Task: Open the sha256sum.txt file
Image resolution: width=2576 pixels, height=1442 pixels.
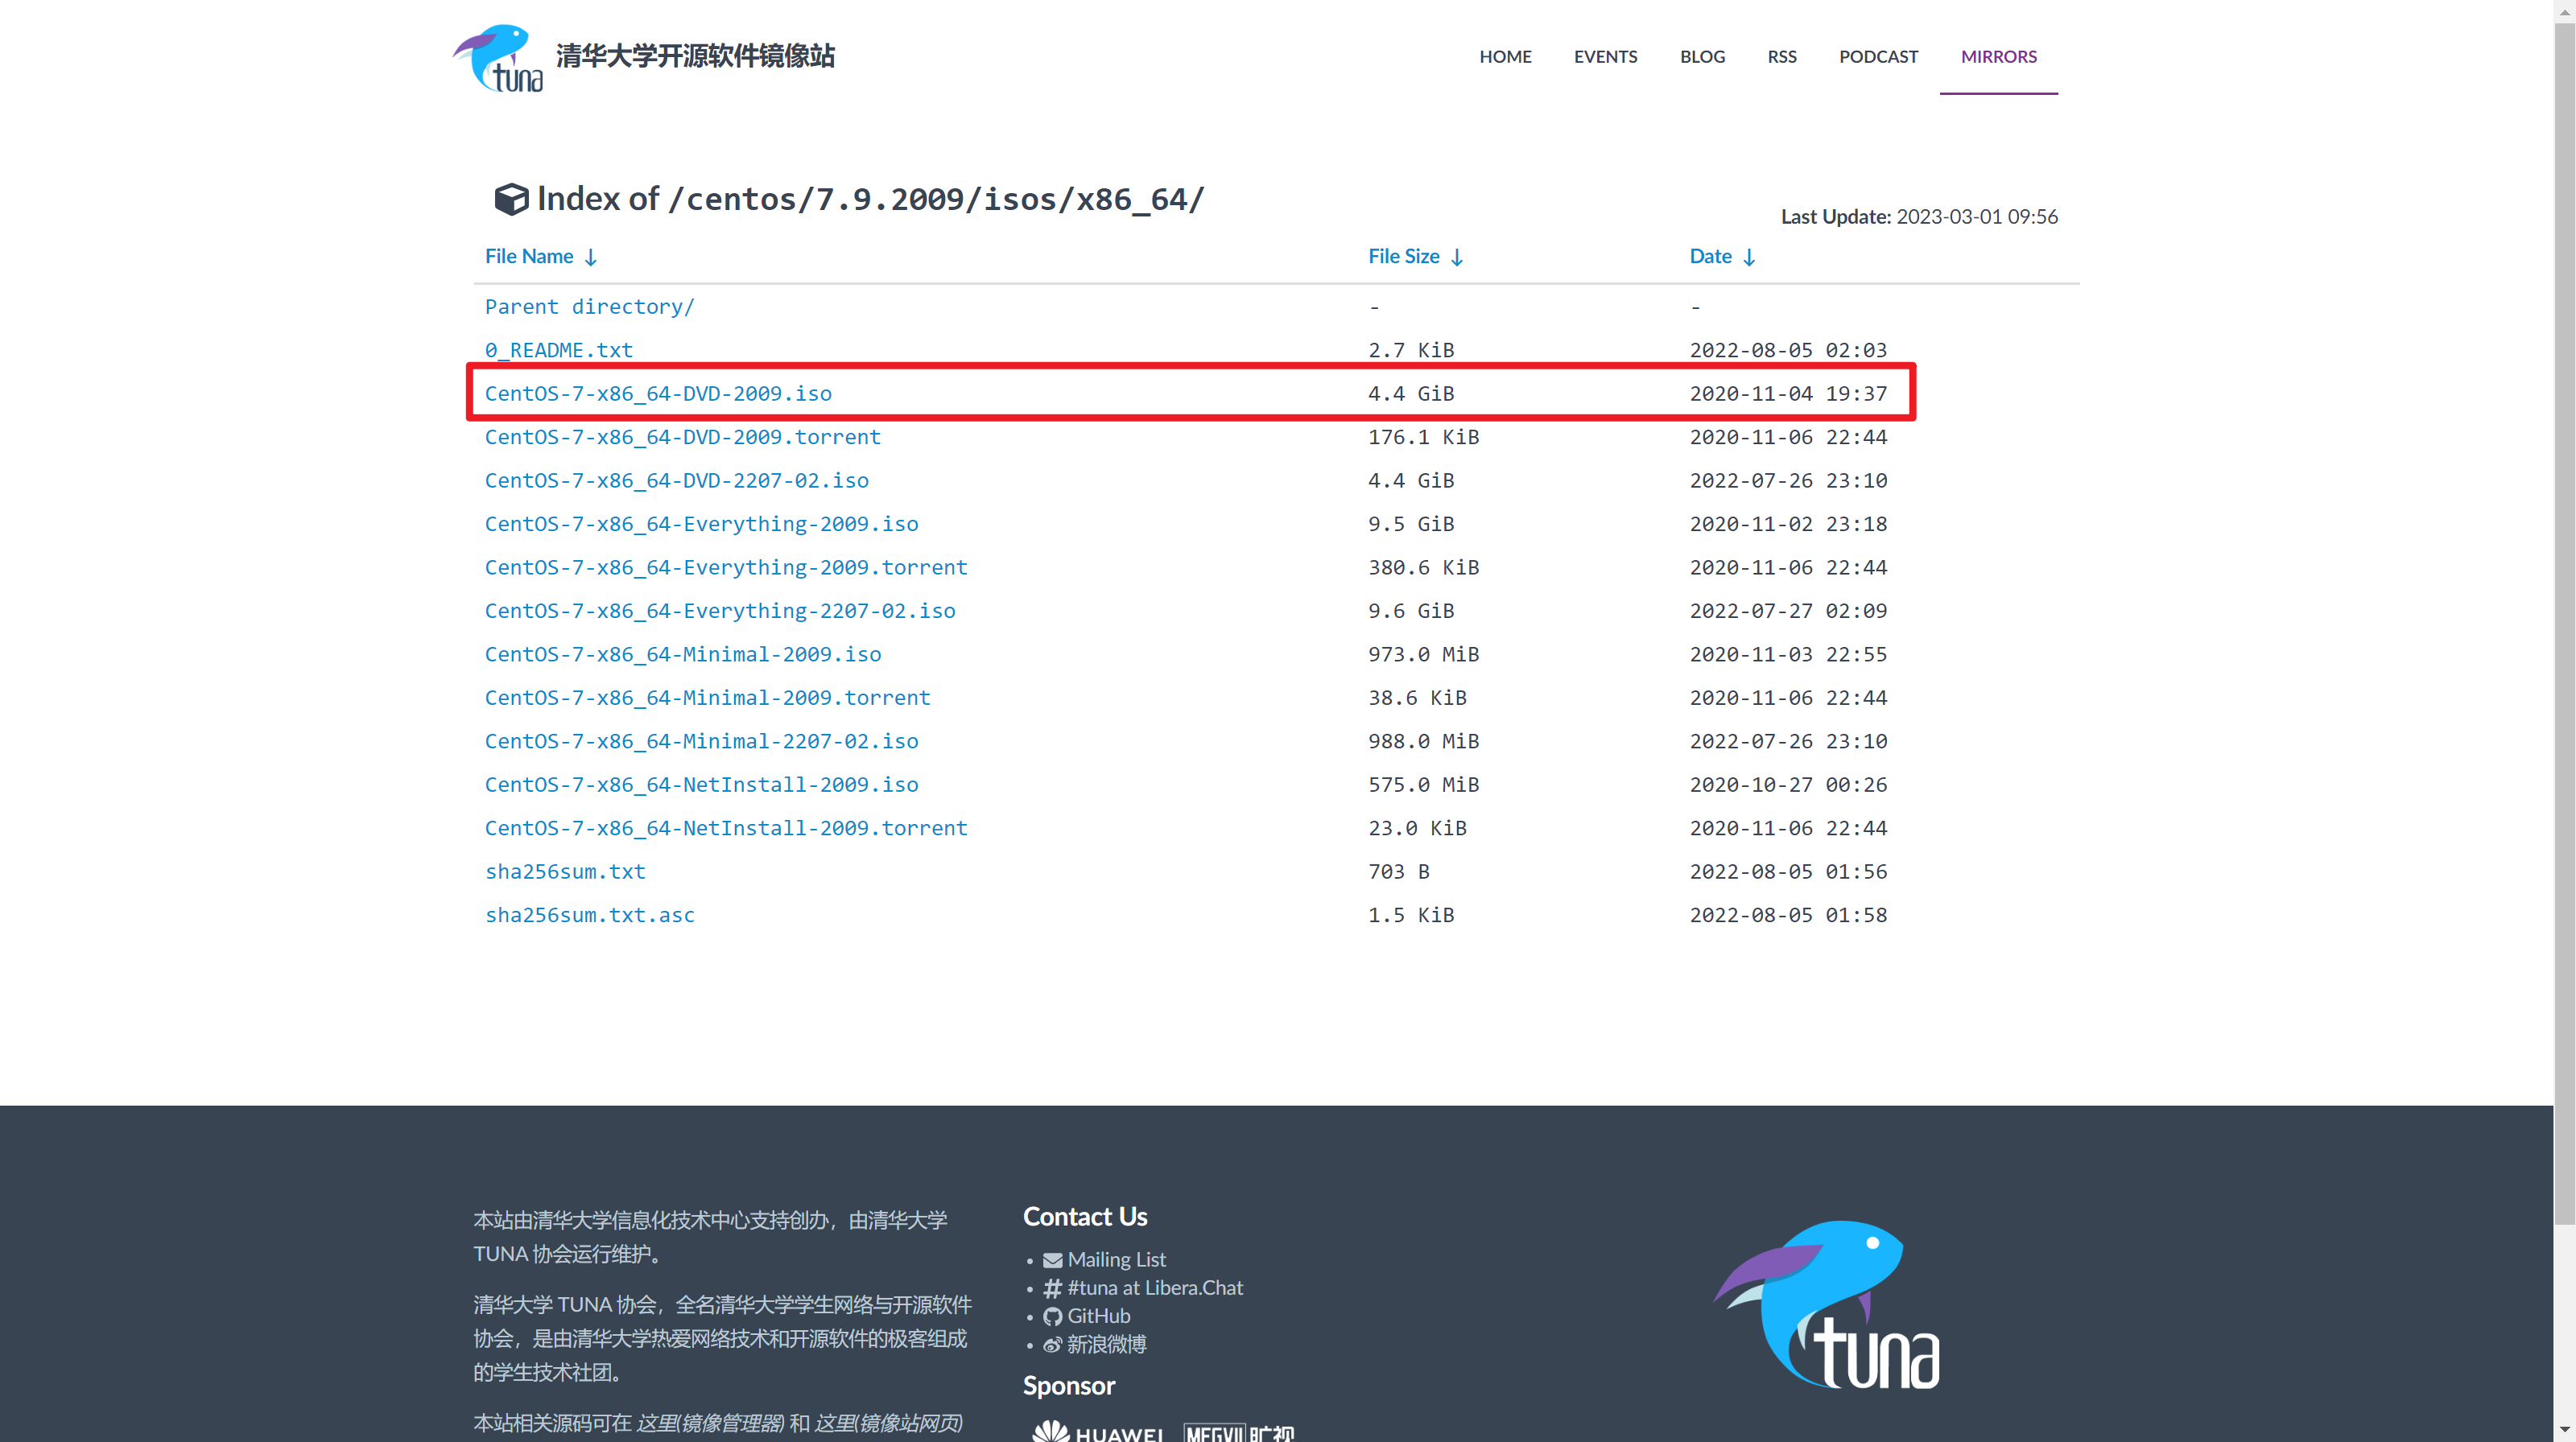Action: [565, 871]
